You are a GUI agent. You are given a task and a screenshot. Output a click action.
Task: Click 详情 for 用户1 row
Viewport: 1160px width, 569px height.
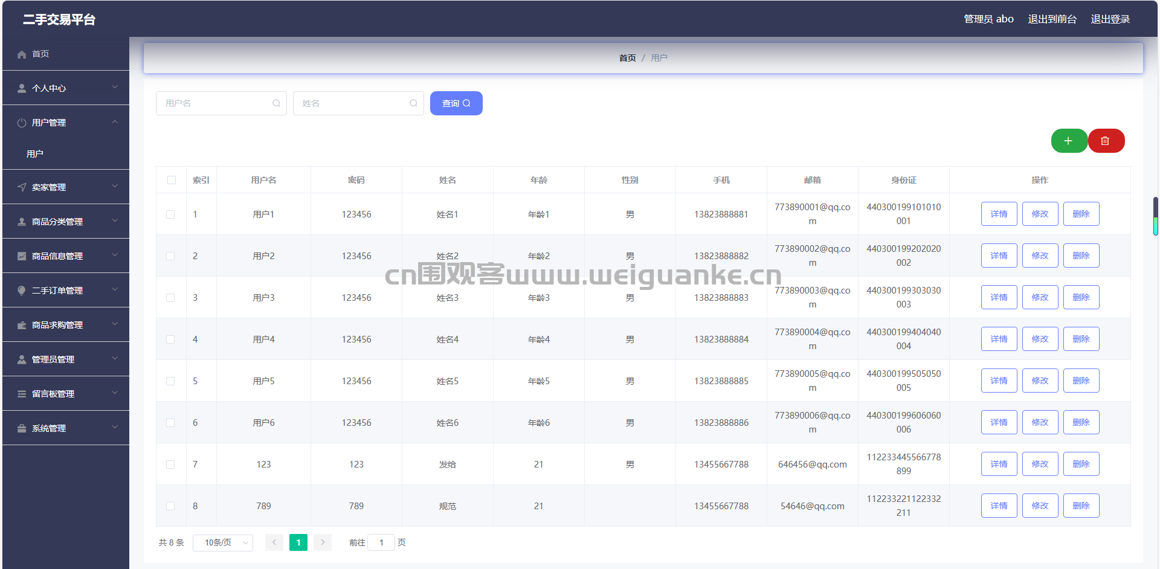tap(999, 214)
